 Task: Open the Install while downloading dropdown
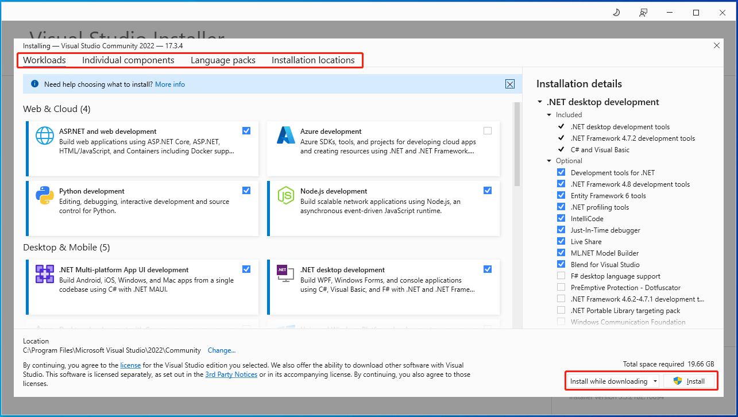click(613, 381)
